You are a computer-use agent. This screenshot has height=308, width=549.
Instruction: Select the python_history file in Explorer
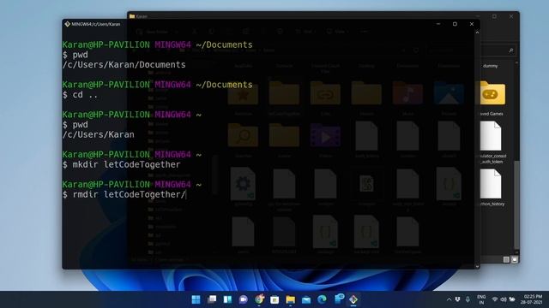pos(492,188)
